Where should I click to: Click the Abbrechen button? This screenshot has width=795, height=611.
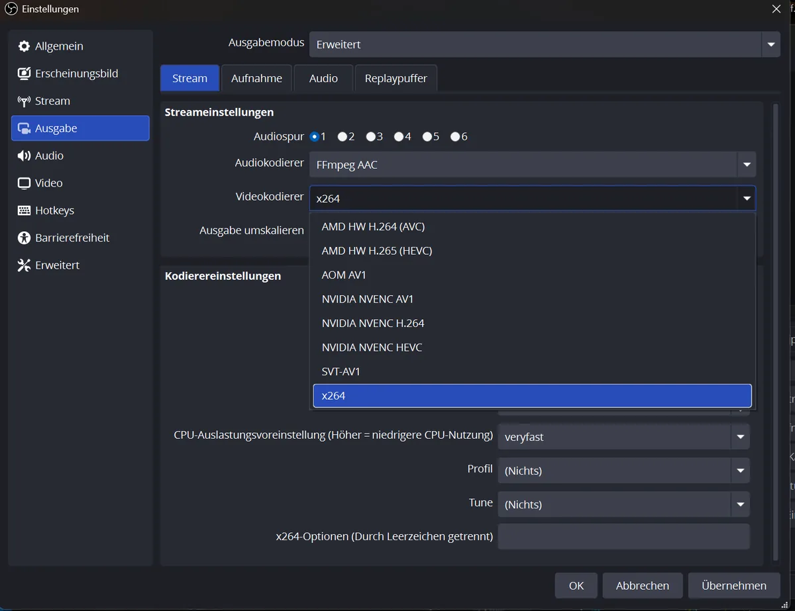tap(643, 586)
